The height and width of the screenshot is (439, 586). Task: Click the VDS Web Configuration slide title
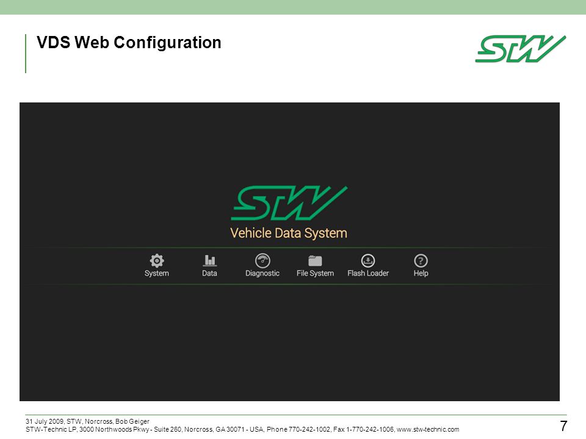[129, 42]
